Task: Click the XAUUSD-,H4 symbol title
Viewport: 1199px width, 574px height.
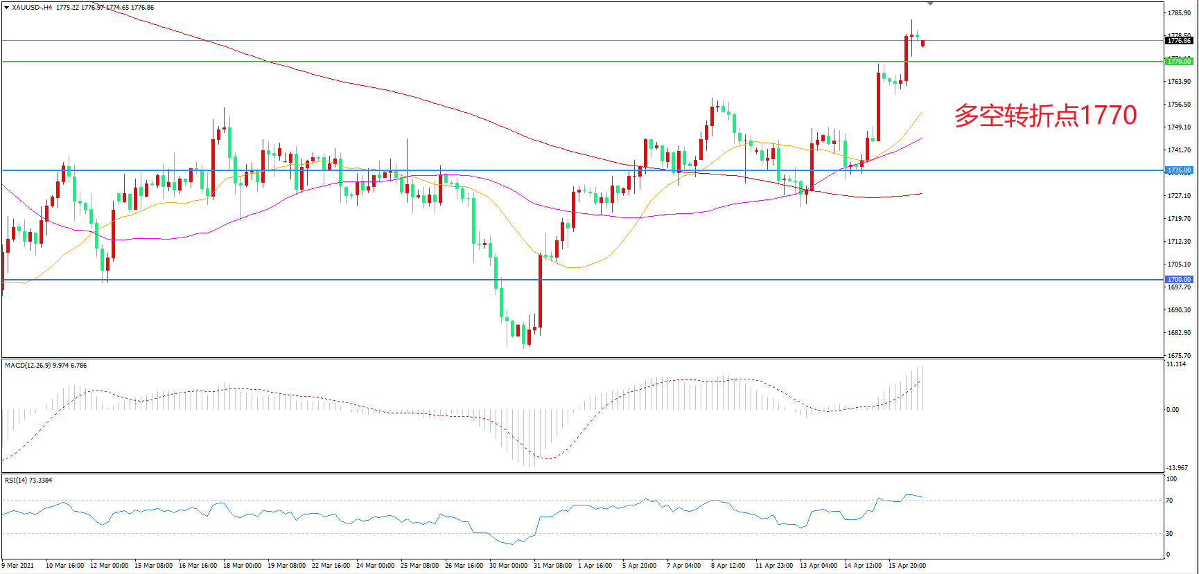Action: [32, 8]
